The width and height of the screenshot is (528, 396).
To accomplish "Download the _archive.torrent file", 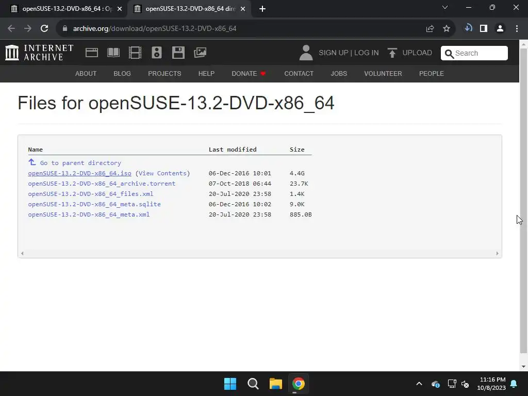I will pos(102,184).
